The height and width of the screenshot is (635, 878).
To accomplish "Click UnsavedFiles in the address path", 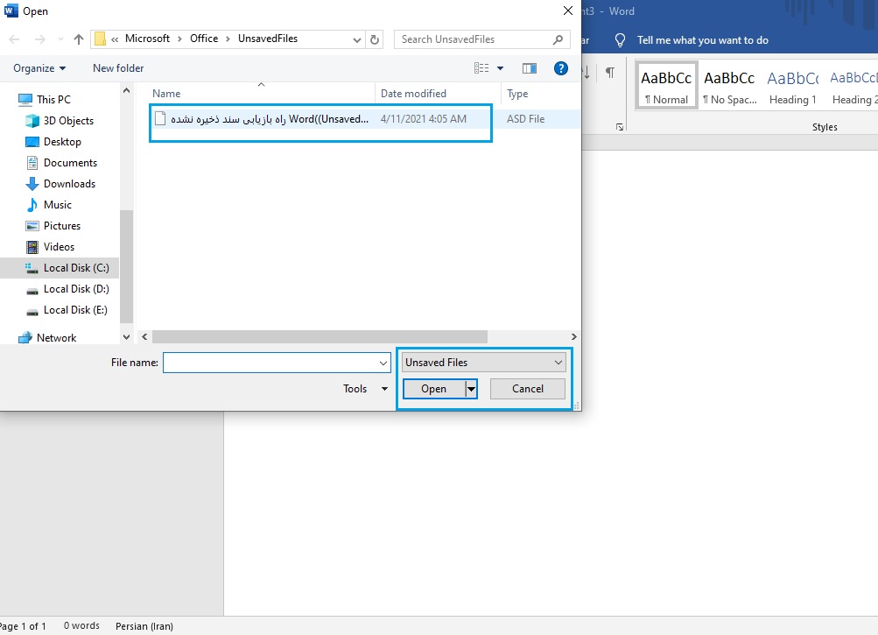I will pos(268,39).
